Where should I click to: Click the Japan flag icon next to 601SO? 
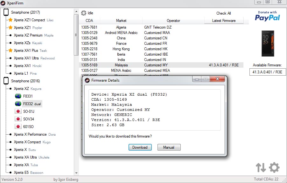(x=18, y=126)
